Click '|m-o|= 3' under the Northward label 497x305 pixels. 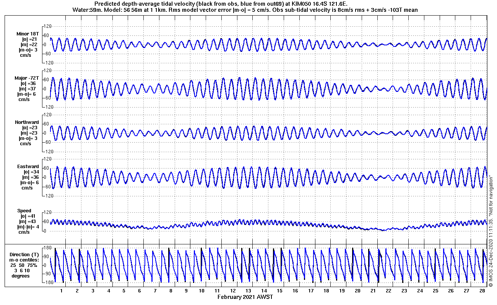point(28,138)
